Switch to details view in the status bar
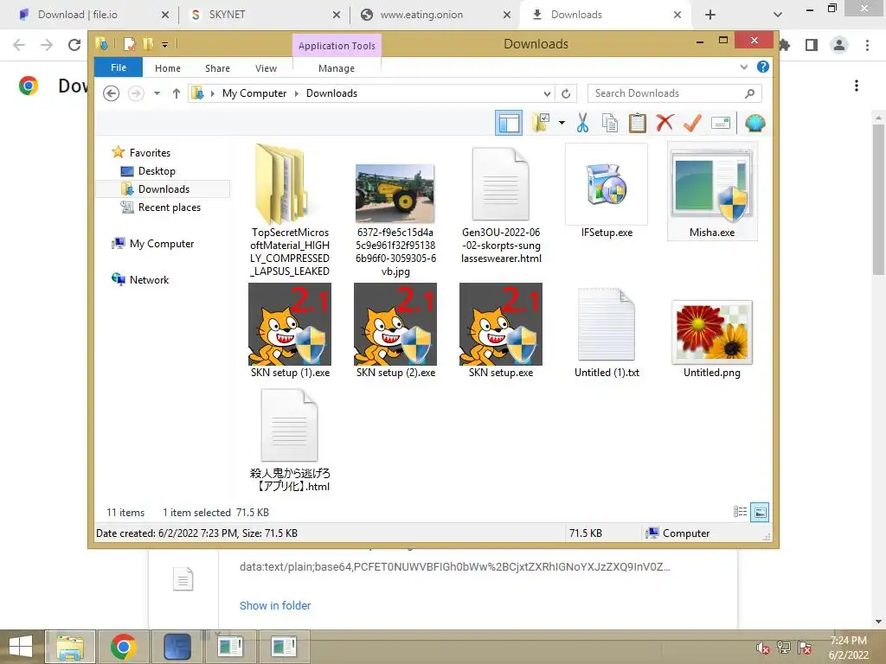This screenshot has width=886, height=664. [x=741, y=512]
